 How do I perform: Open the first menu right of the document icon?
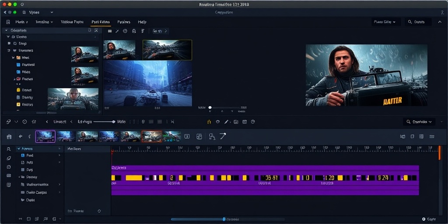click(x=21, y=22)
